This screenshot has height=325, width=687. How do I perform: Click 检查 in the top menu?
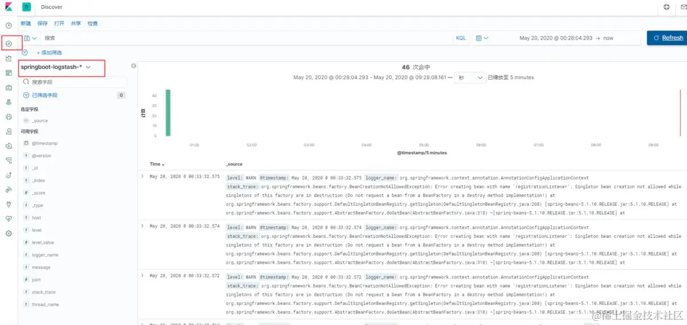click(92, 24)
